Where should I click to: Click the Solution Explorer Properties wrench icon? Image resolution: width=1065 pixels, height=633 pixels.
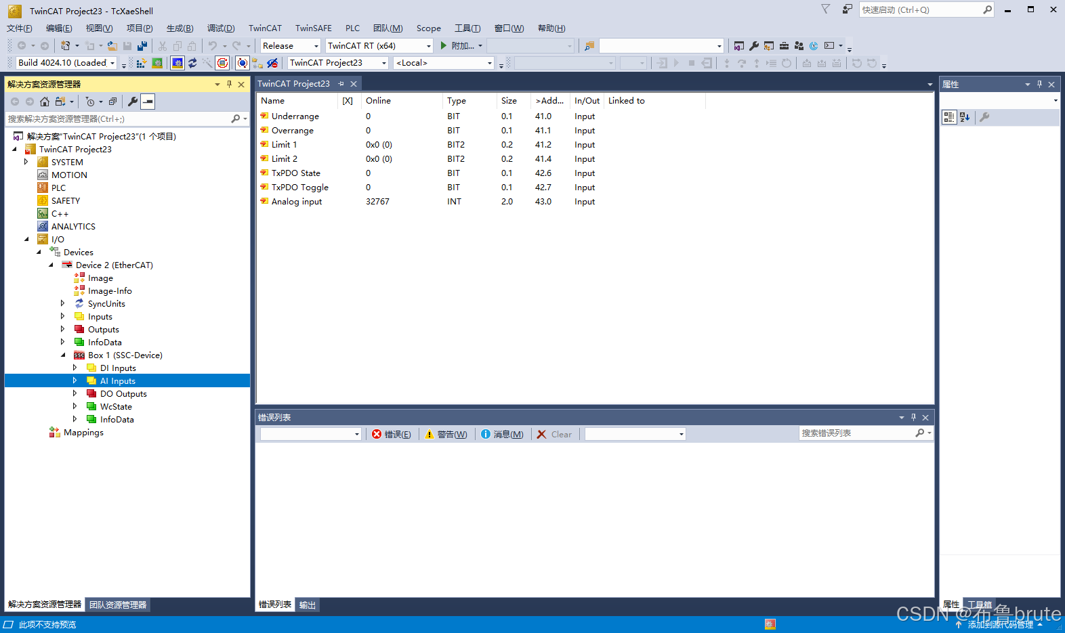[x=133, y=102]
